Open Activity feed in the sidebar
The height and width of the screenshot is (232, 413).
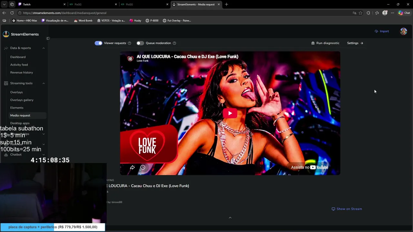(19, 65)
